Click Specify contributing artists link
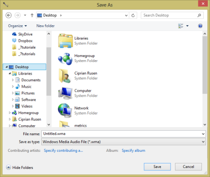The width and height of the screenshot is (210, 177). click(x=63, y=150)
